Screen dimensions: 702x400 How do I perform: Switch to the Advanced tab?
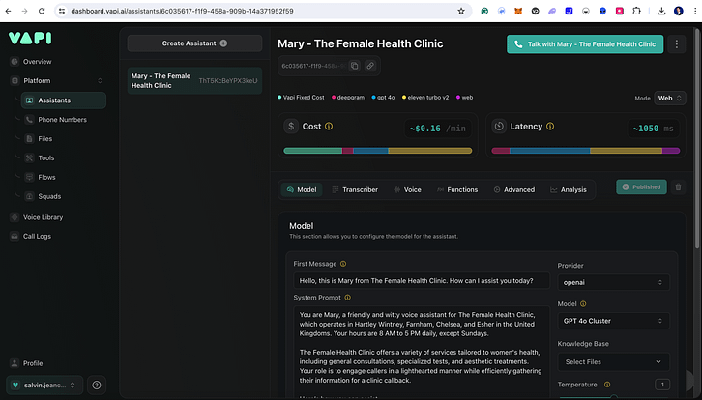(514, 189)
